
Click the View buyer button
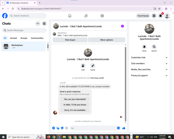point(70,40)
